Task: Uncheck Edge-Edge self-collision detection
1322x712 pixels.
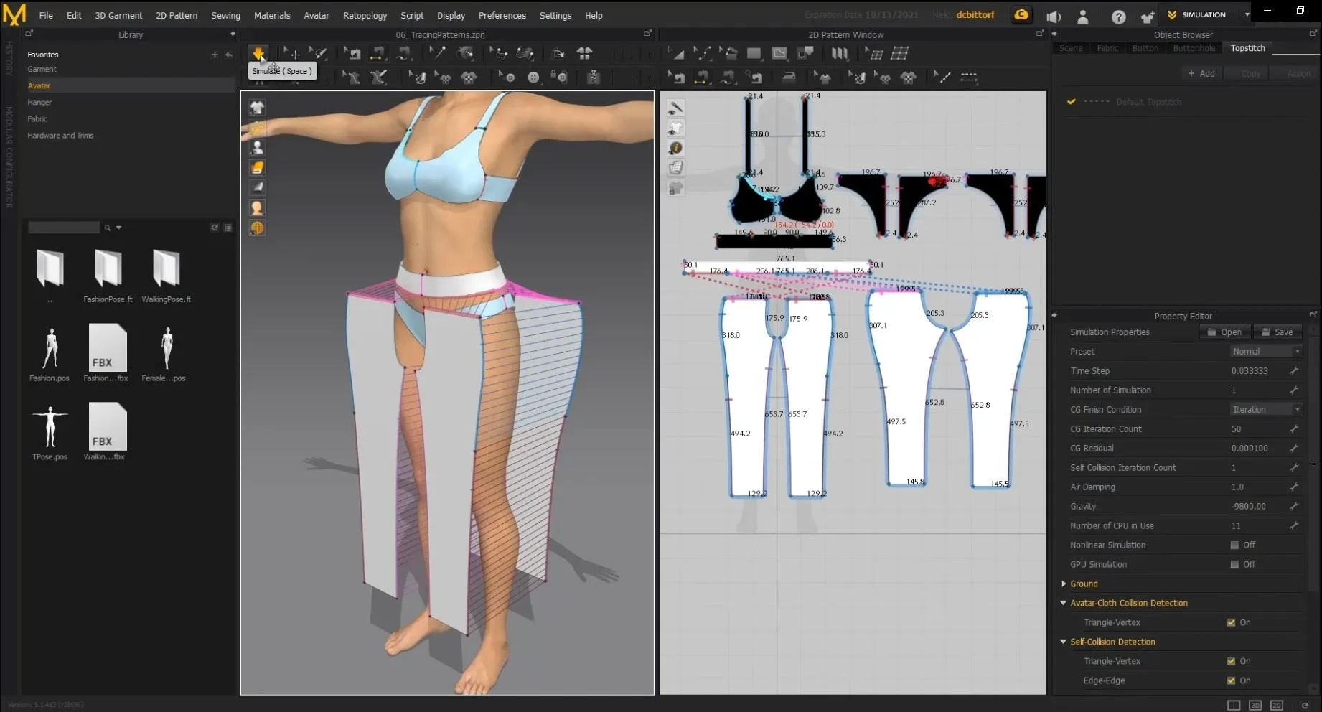Action: pyautogui.click(x=1232, y=680)
